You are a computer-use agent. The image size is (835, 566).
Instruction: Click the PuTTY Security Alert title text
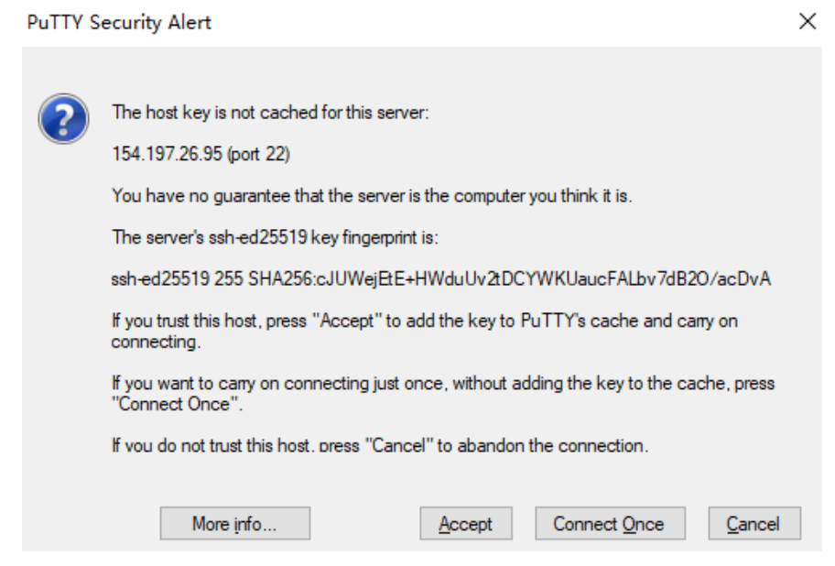[x=119, y=23]
